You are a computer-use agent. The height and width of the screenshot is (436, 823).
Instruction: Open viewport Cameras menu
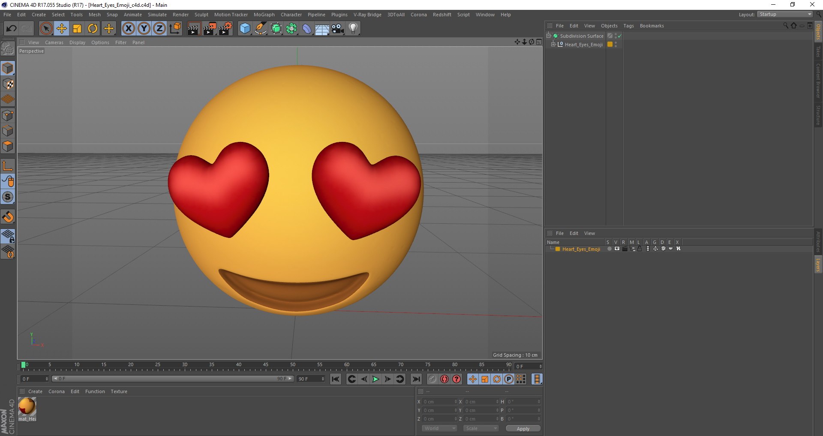(54, 42)
